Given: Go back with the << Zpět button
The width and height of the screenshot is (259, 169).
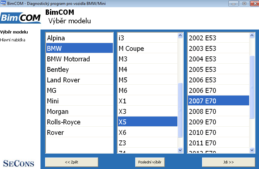Looking at the screenshot, I should click(x=71, y=162).
